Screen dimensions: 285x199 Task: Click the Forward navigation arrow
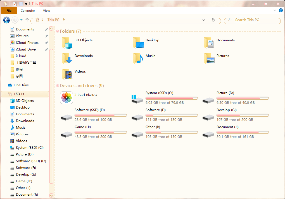[x=15, y=20]
